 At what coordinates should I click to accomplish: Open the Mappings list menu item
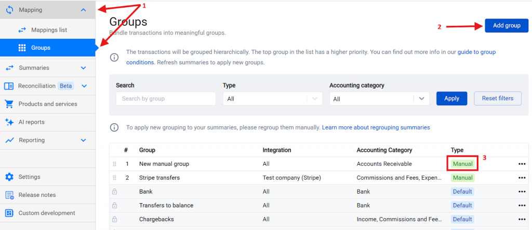pos(49,30)
